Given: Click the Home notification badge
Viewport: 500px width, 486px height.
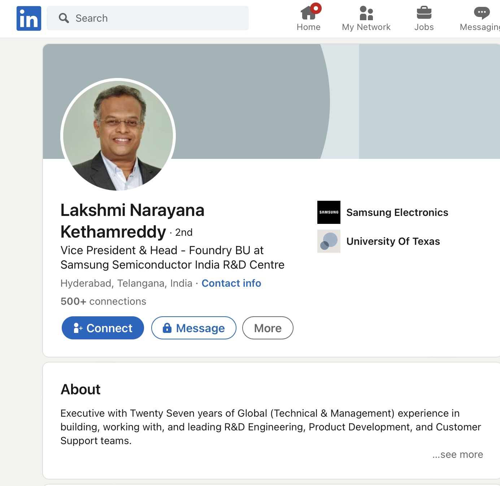Looking at the screenshot, I should (x=316, y=8).
